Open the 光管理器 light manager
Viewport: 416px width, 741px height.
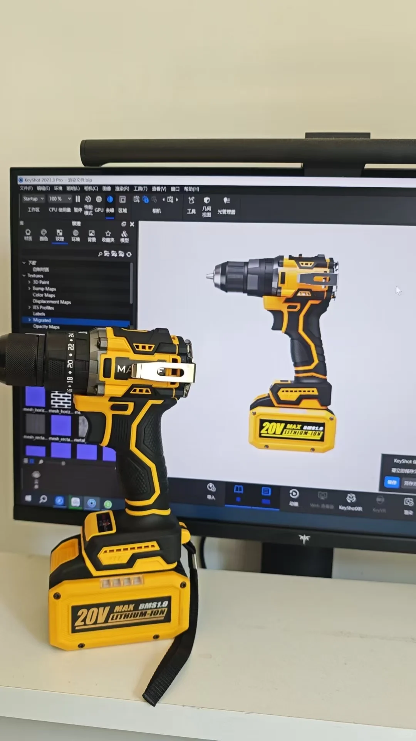226,206
